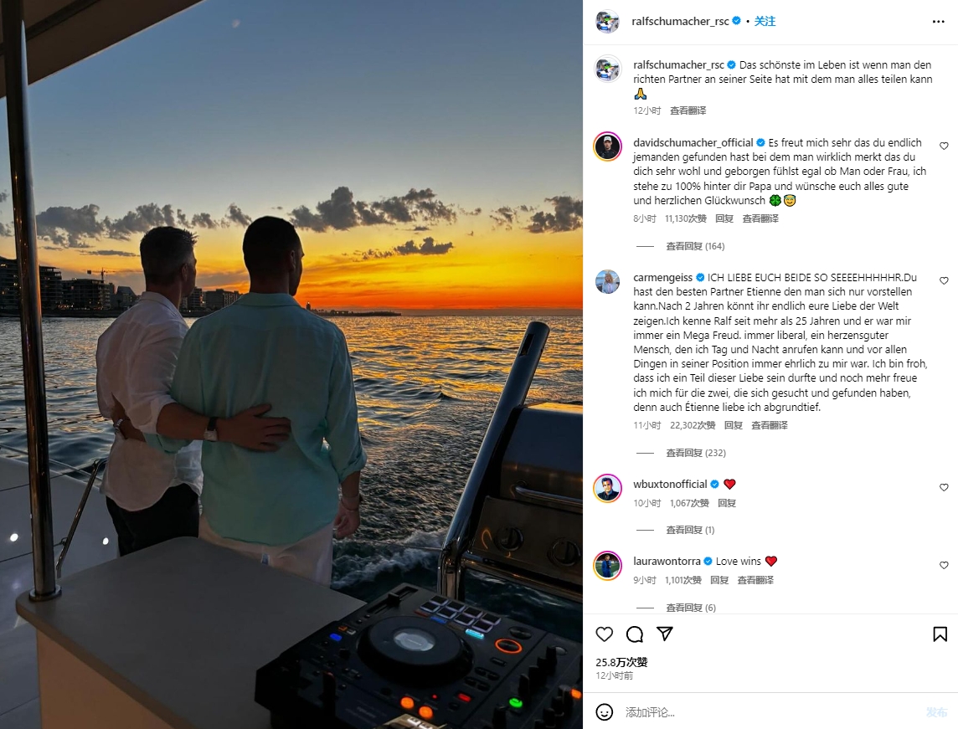
Task: Open wbuxtonofficial profile avatar
Action: pos(608,488)
